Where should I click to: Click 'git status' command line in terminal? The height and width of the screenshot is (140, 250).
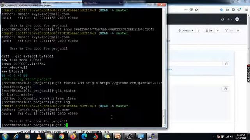pyautogui.click(x=66, y=91)
